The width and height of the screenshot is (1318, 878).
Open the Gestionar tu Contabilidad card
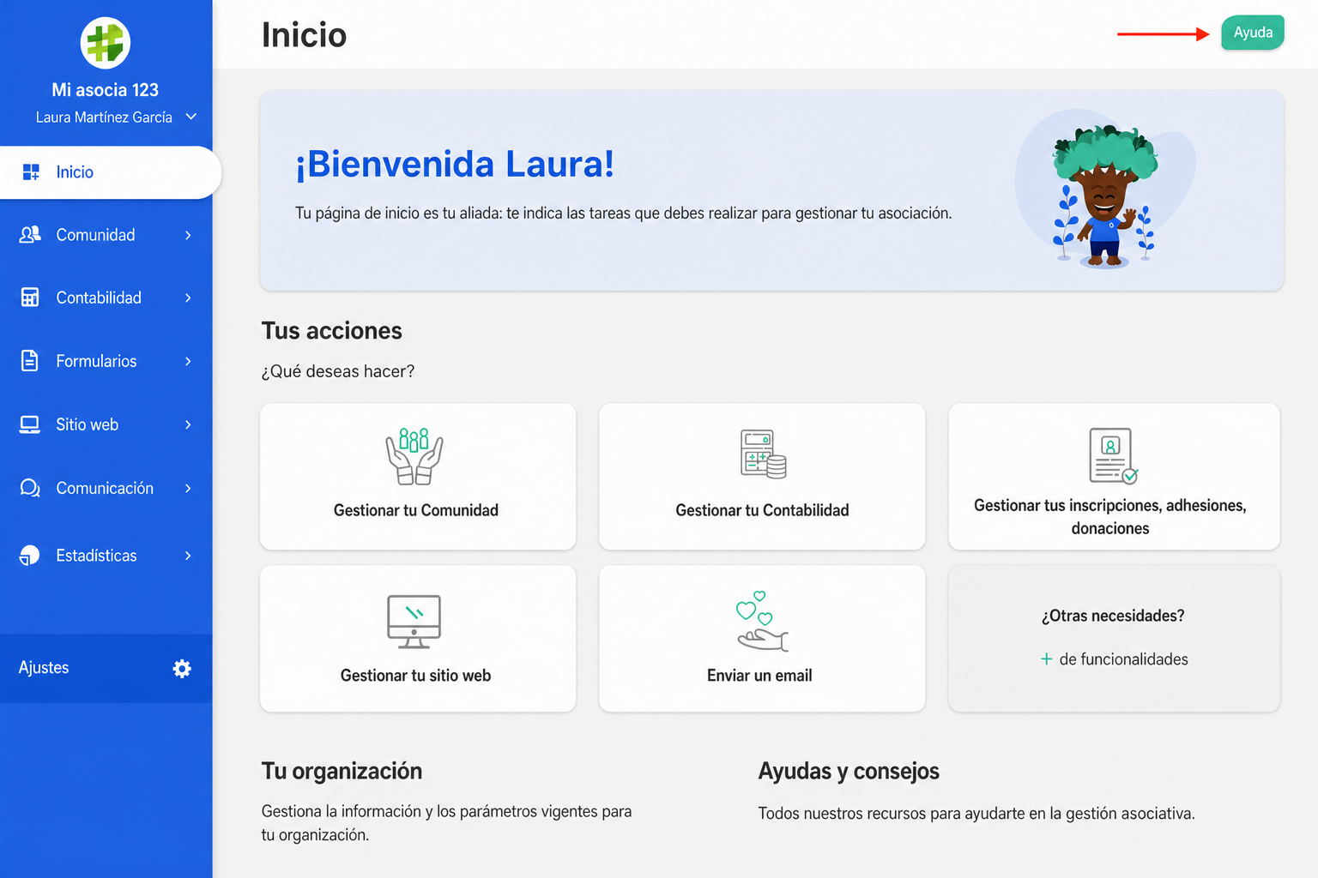click(x=762, y=477)
